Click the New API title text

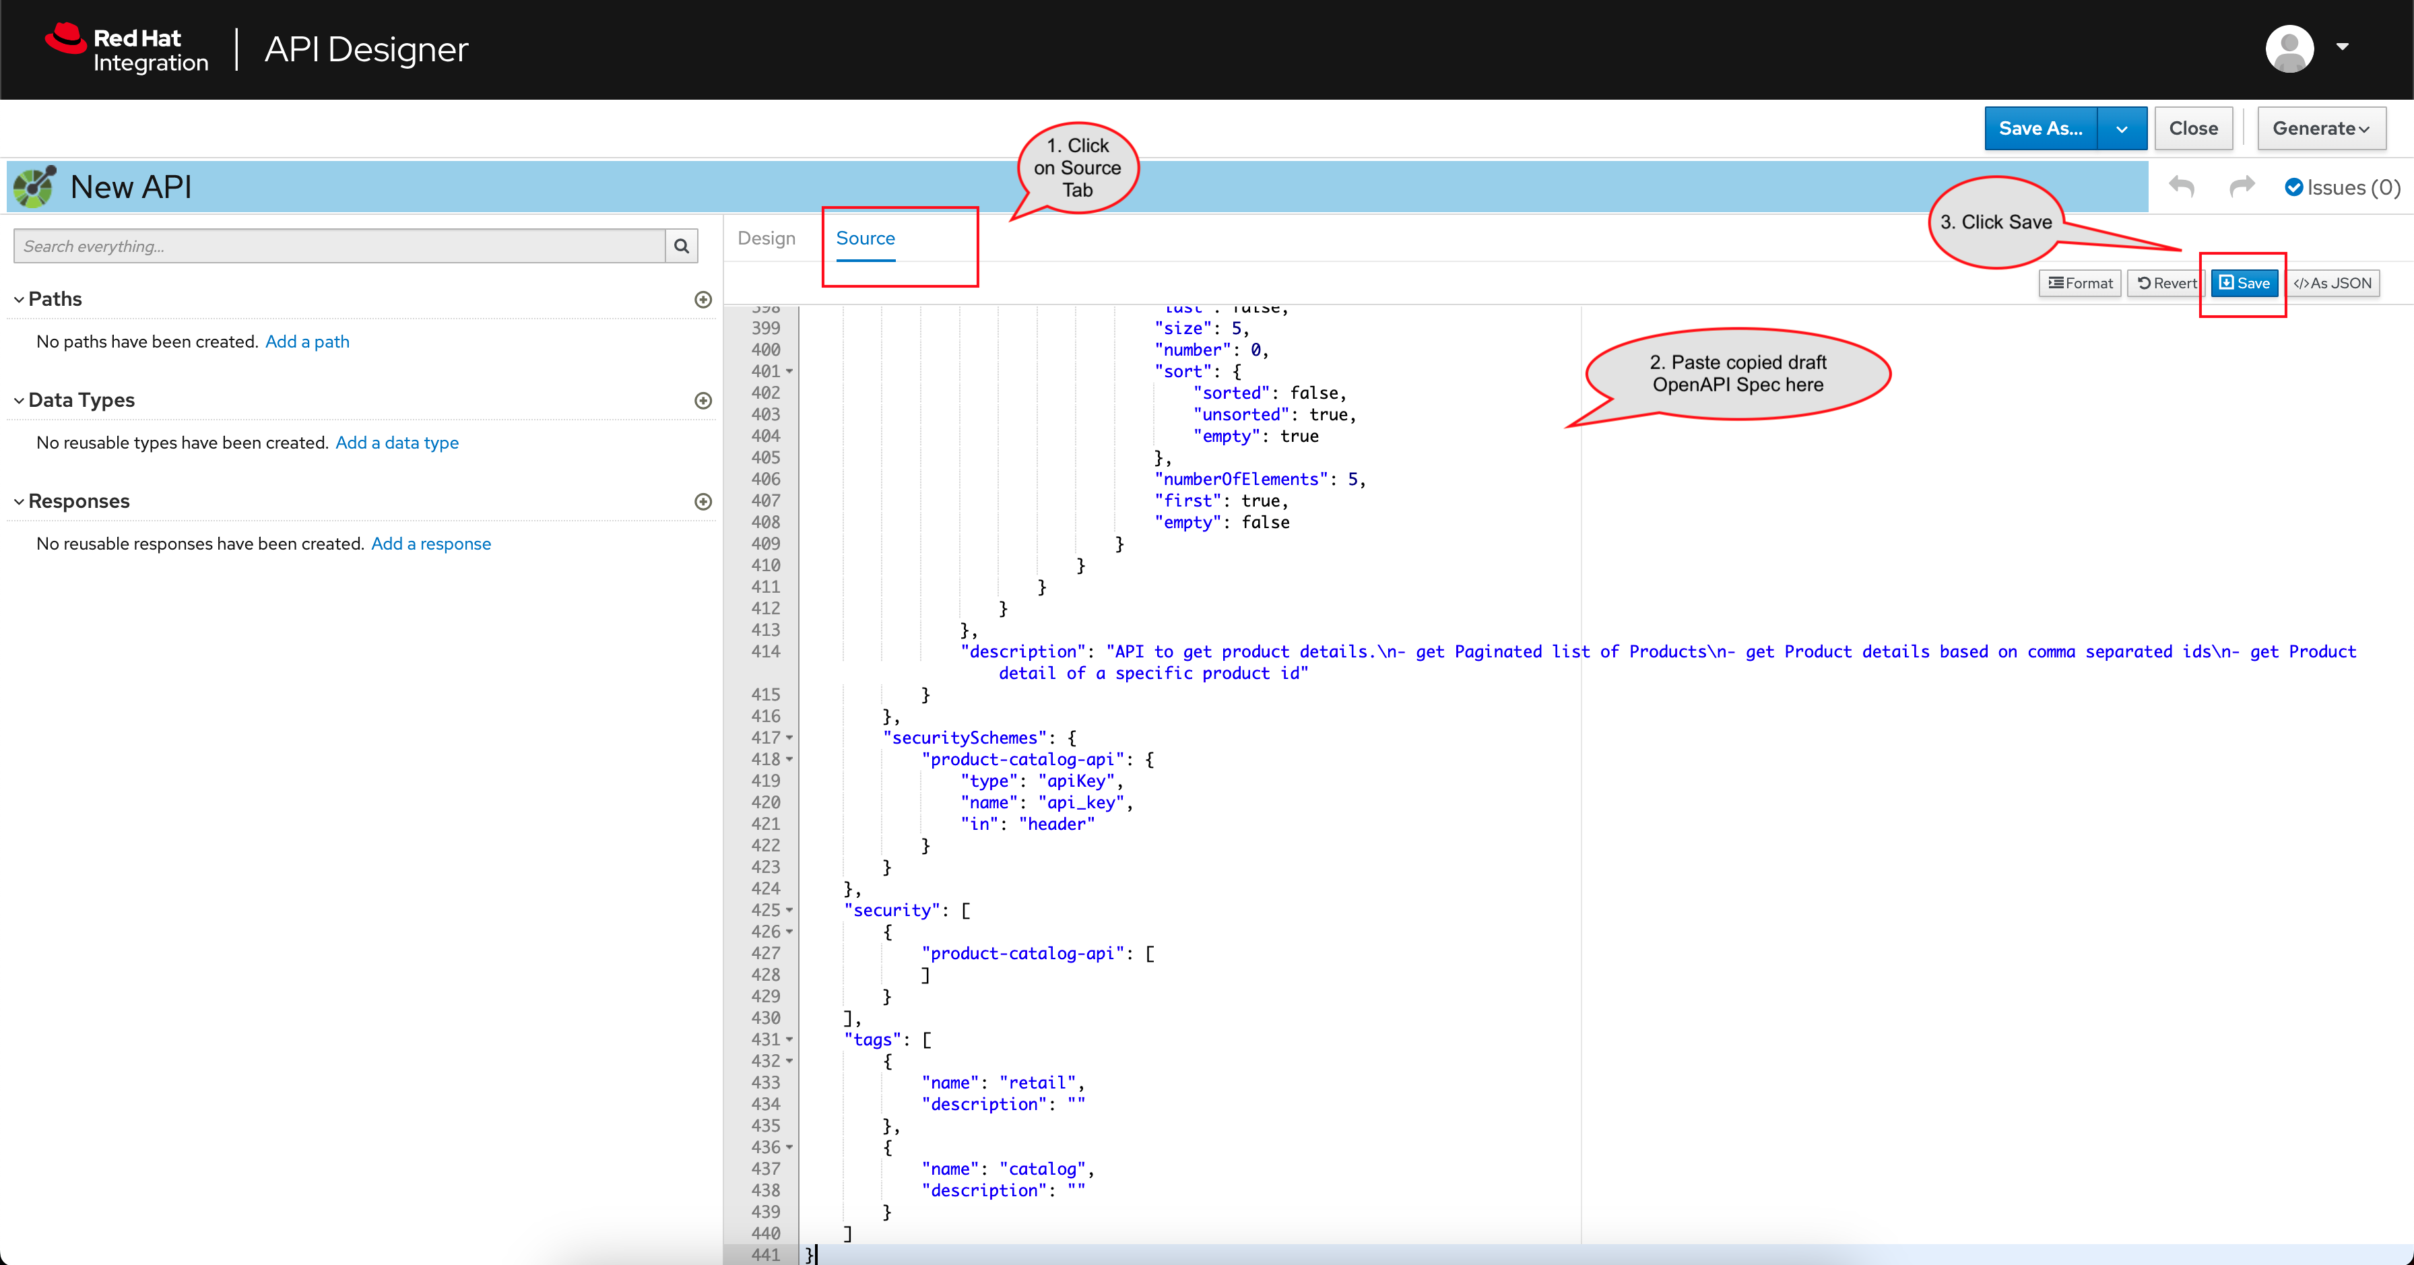[x=130, y=187]
